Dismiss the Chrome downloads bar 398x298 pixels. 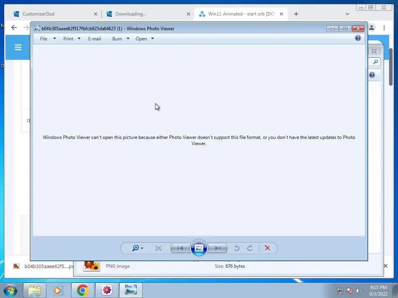pos(386,266)
